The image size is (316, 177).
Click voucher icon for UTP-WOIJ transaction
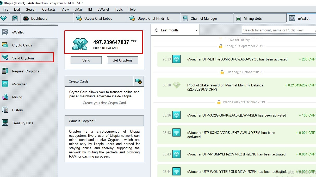pos(176,172)
